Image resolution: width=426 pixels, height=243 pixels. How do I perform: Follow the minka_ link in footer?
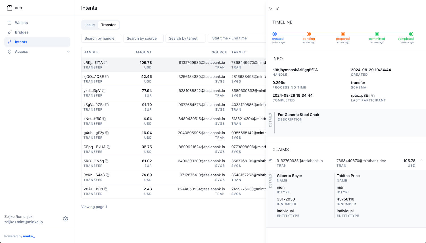29,236
